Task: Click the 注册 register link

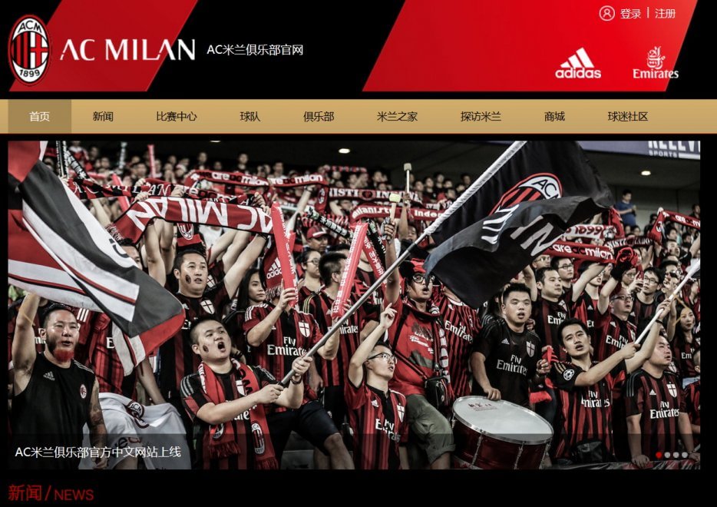Action: (x=665, y=13)
